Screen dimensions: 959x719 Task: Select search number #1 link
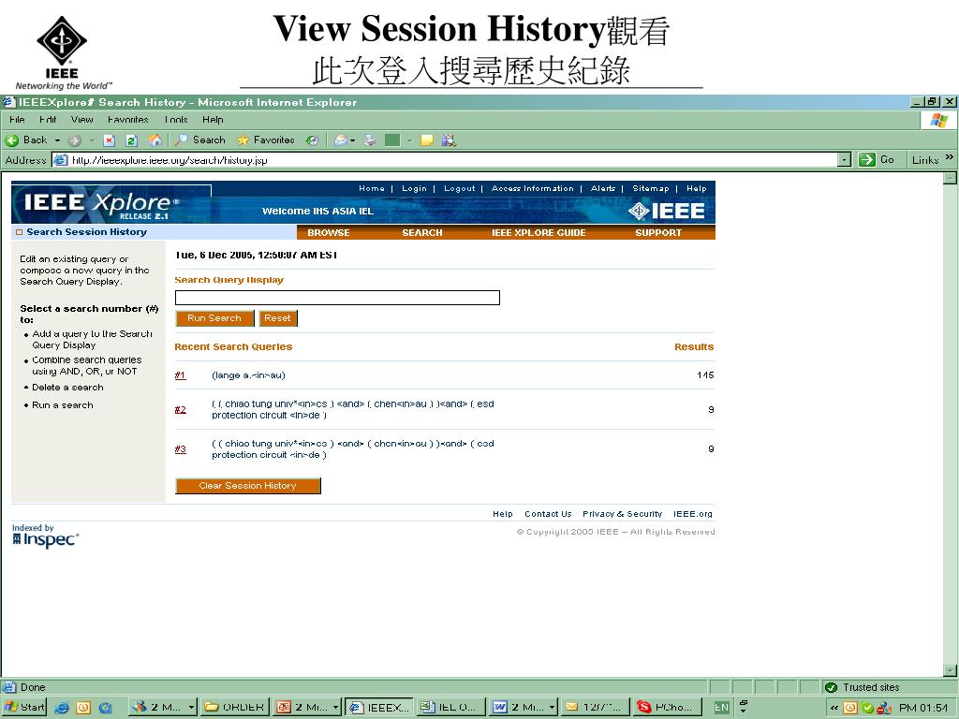181,375
